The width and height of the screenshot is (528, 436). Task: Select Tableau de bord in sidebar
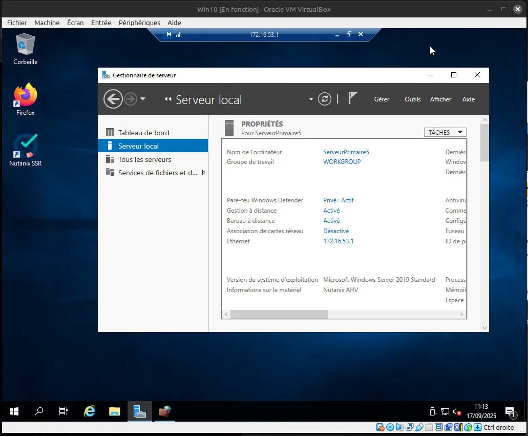[143, 133]
